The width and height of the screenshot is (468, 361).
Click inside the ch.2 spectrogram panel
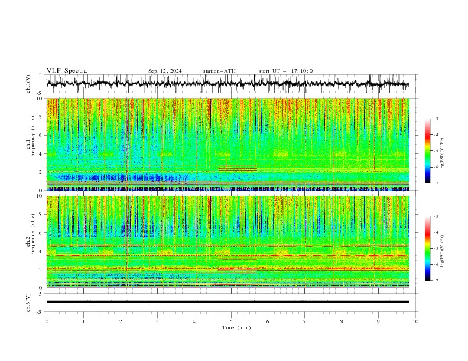click(227, 242)
